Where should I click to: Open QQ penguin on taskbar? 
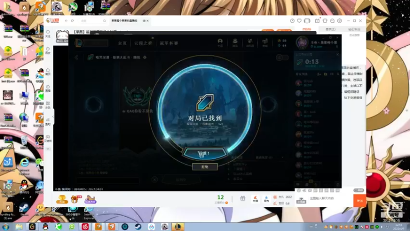[46, 226]
